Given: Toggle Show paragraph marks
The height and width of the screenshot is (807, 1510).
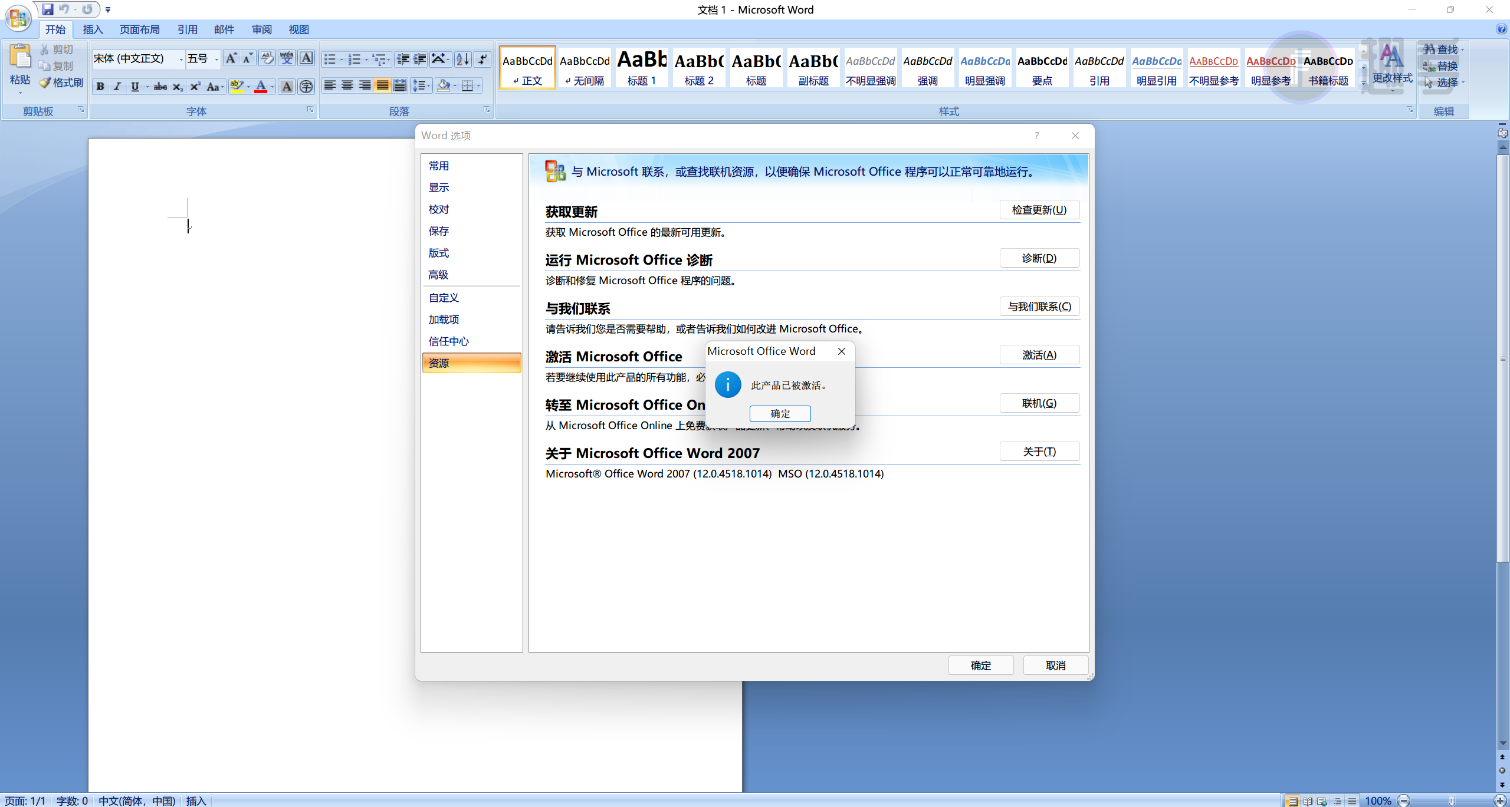Looking at the screenshot, I should click(482, 59).
